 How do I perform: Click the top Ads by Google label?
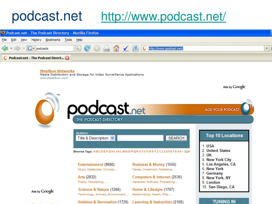(234, 87)
